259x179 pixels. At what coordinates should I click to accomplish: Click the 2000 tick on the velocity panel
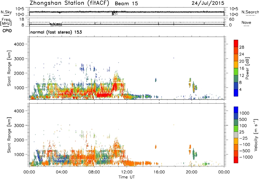[x=19, y=140]
